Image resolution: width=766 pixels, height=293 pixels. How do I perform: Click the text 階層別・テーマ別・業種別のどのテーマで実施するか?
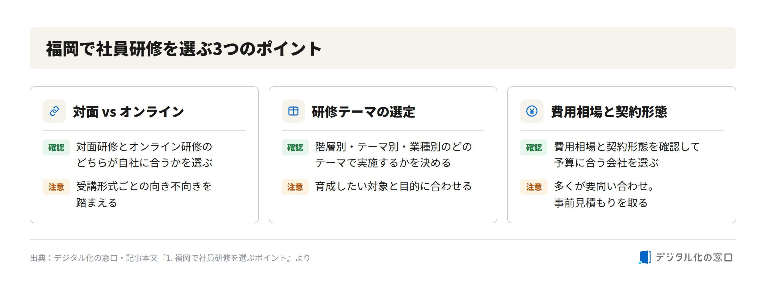(394, 155)
